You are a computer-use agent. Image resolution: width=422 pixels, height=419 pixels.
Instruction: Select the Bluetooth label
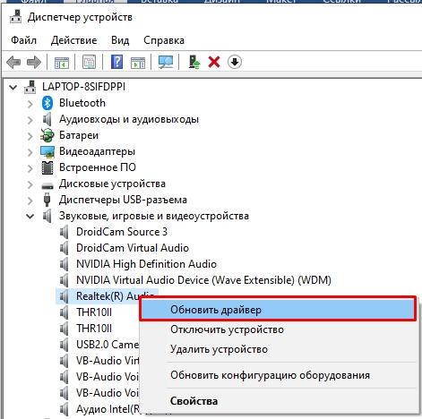click(x=82, y=103)
